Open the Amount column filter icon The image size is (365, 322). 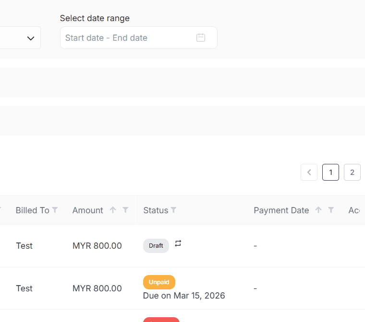coord(125,210)
